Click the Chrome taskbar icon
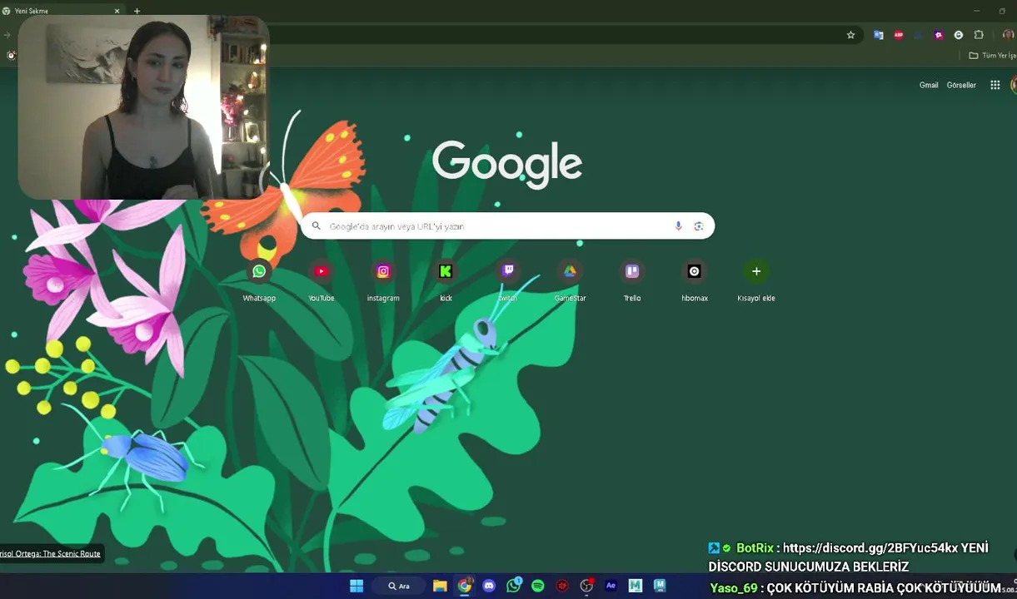The width and height of the screenshot is (1017, 599). [x=464, y=586]
